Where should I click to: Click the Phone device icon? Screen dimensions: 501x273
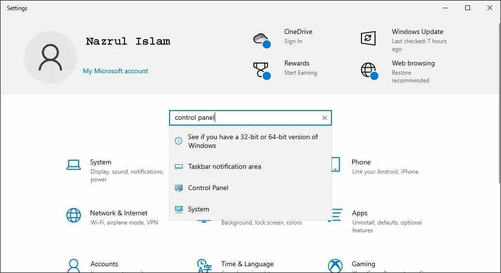coord(335,165)
